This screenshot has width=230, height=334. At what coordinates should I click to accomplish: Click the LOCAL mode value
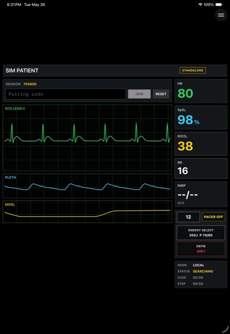(x=198, y=265)
